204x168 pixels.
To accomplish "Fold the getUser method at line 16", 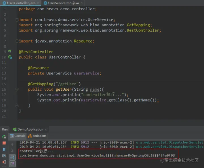I will click(17, 90).
